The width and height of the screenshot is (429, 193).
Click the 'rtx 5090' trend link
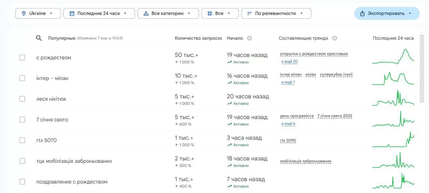tap(287, 140)
